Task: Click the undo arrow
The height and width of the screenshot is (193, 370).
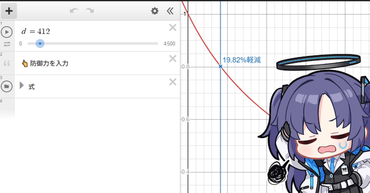Action: coord(74,11)
